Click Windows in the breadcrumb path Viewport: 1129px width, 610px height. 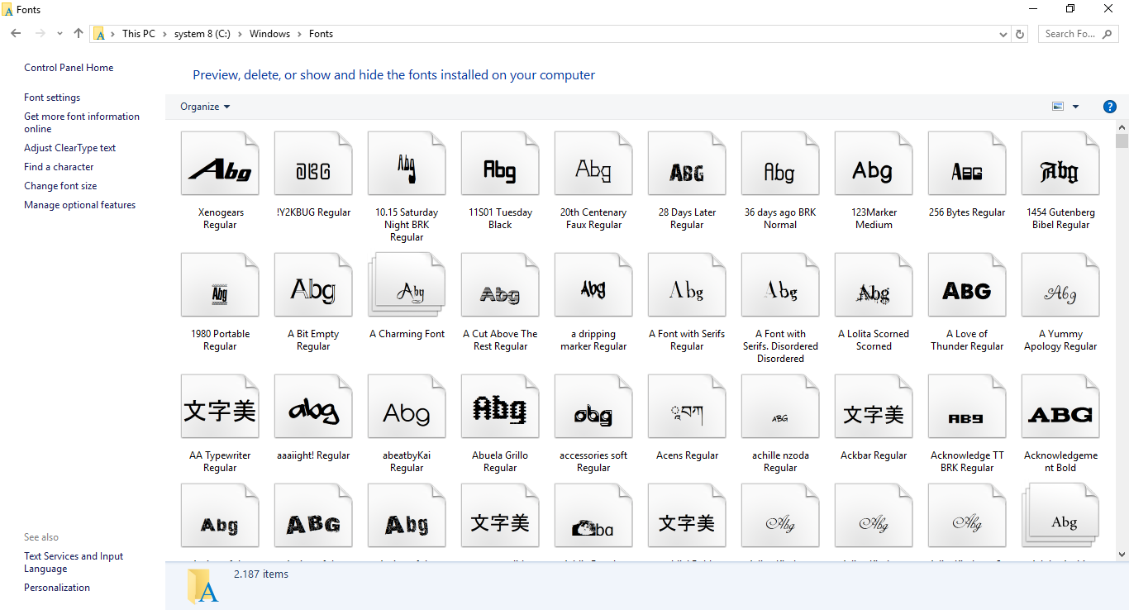coord(269,33)
